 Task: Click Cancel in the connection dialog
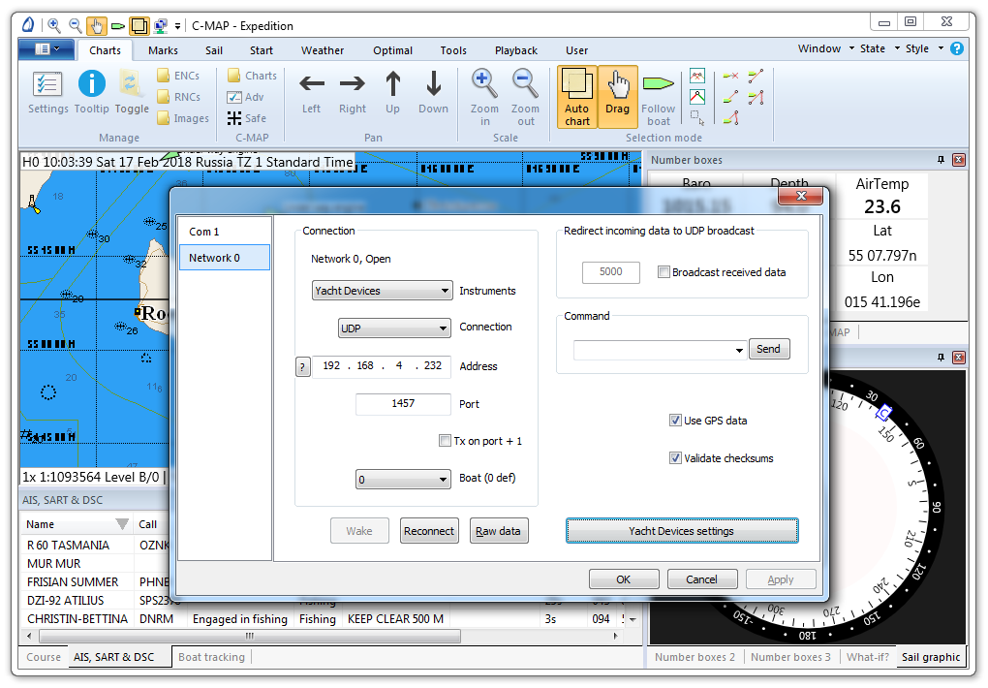pyautogui.click(x=702, y=579)
